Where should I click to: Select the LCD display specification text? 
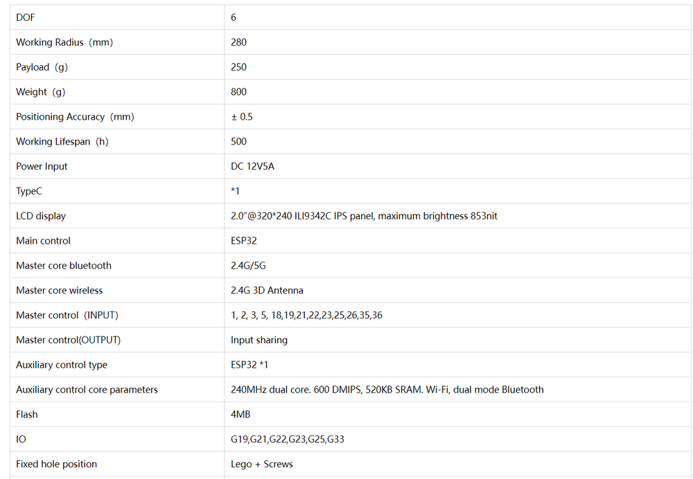click(364, 216)
